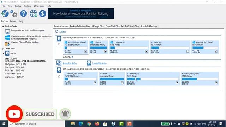The width and height of the screenshot is (226, 127).
Task: Open the Other Tasks menu
Action: [x=38, y=6]
